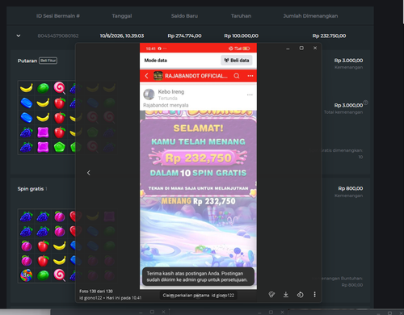404x315 pixels.
Task: Close the photo viewer window
Action: tap(315, 48)
